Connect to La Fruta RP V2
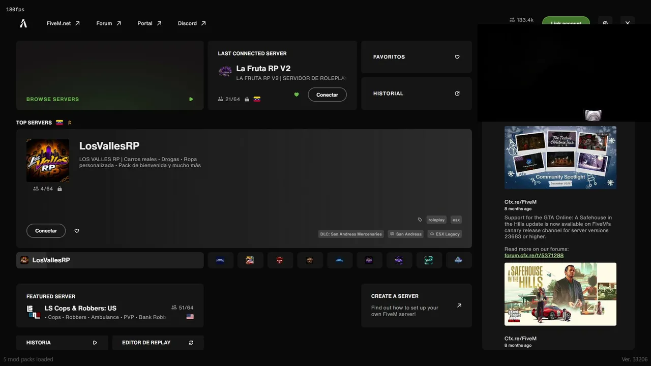The image size is (651, 366). [327, 95]
